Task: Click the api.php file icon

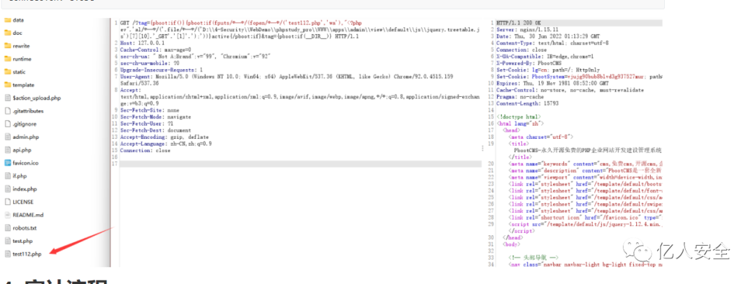Action: (7, 150)
